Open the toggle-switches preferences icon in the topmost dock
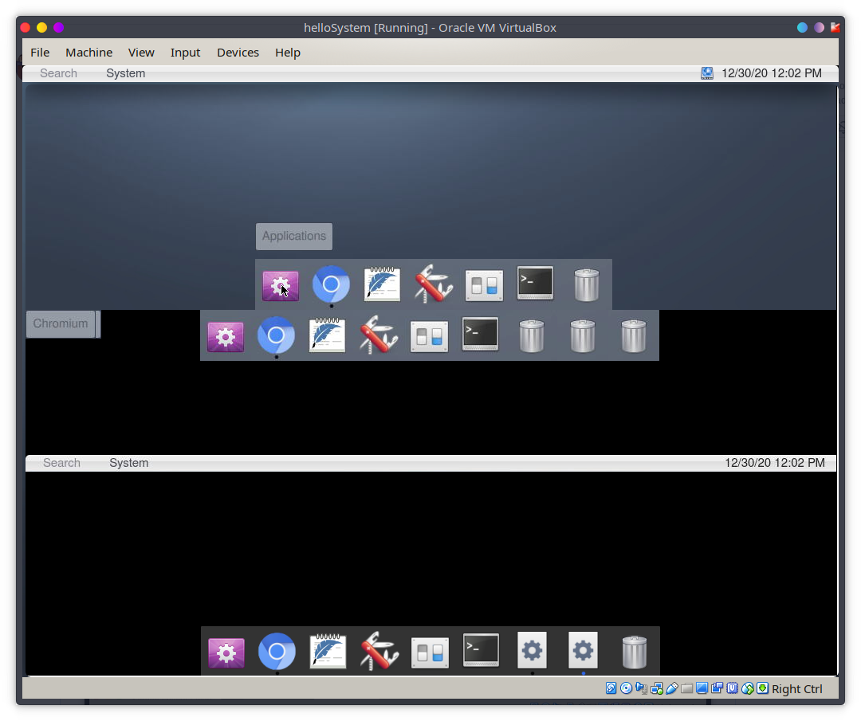 484,285
